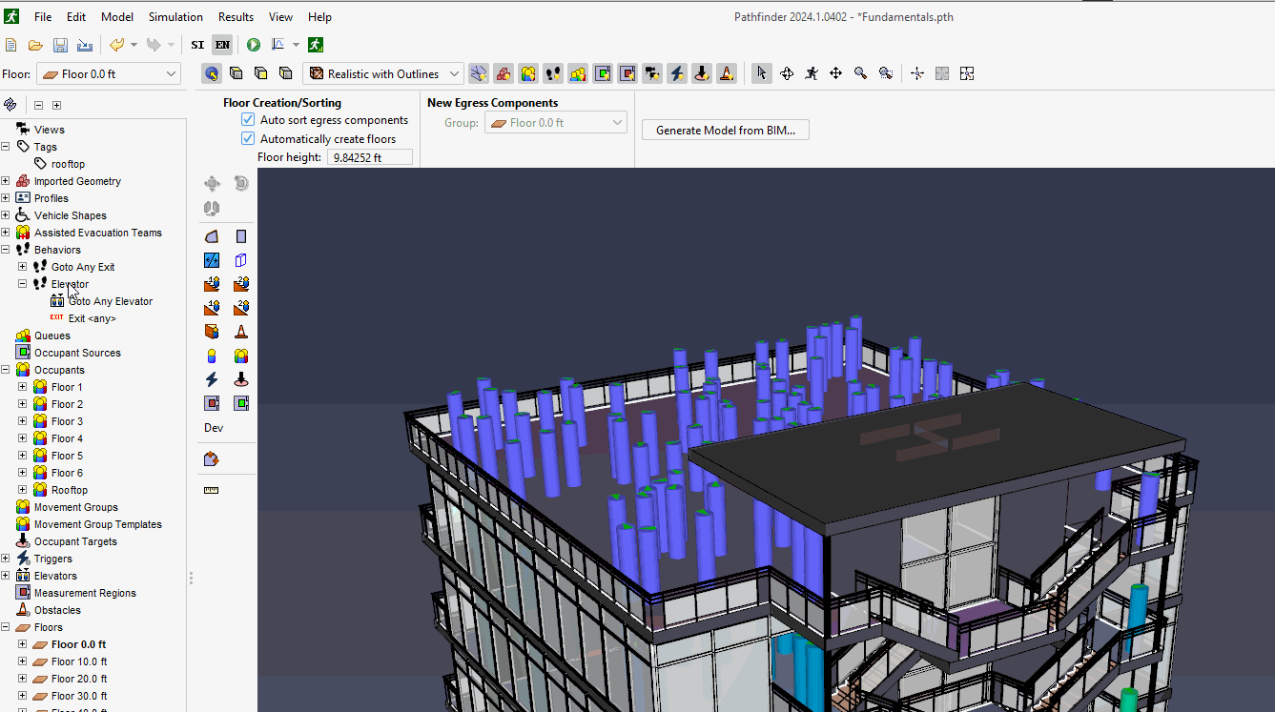Open the Simulation menu
1275x712 pixels.
click(175, 17)
